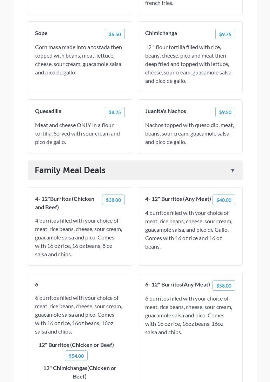Add the Quesadilla for $8.25

115,112
